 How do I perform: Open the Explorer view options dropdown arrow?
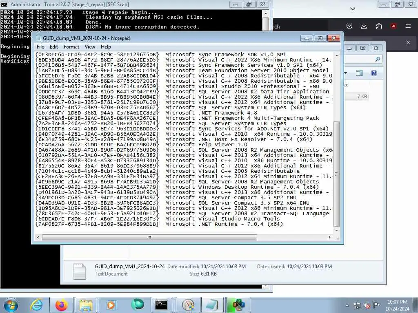346,73
